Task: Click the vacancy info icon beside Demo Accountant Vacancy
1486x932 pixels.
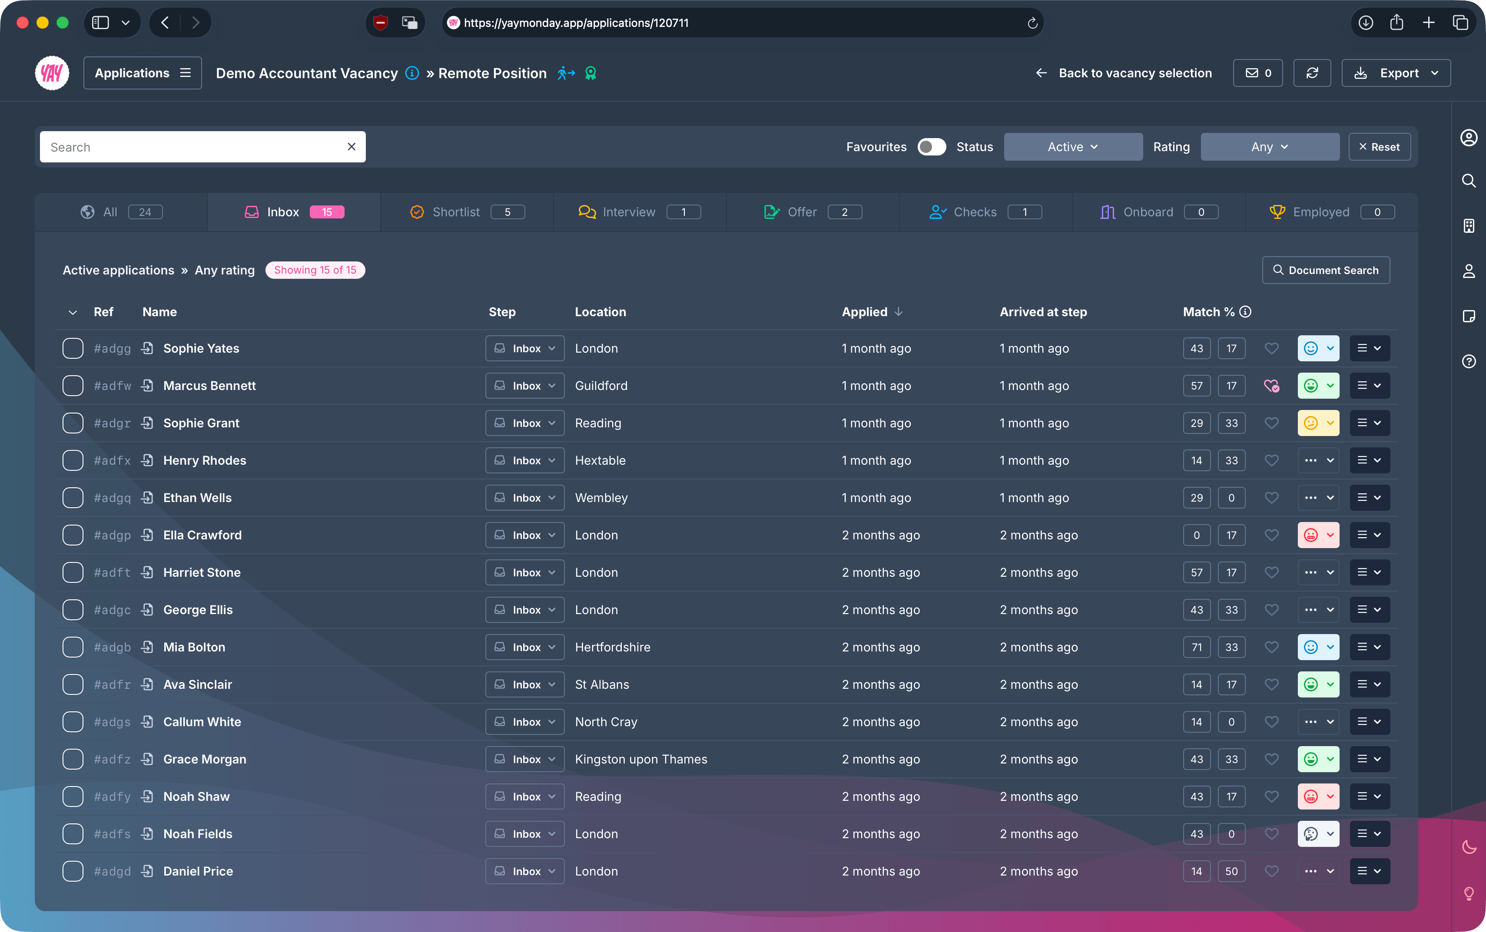Action: tap(412, 73)
